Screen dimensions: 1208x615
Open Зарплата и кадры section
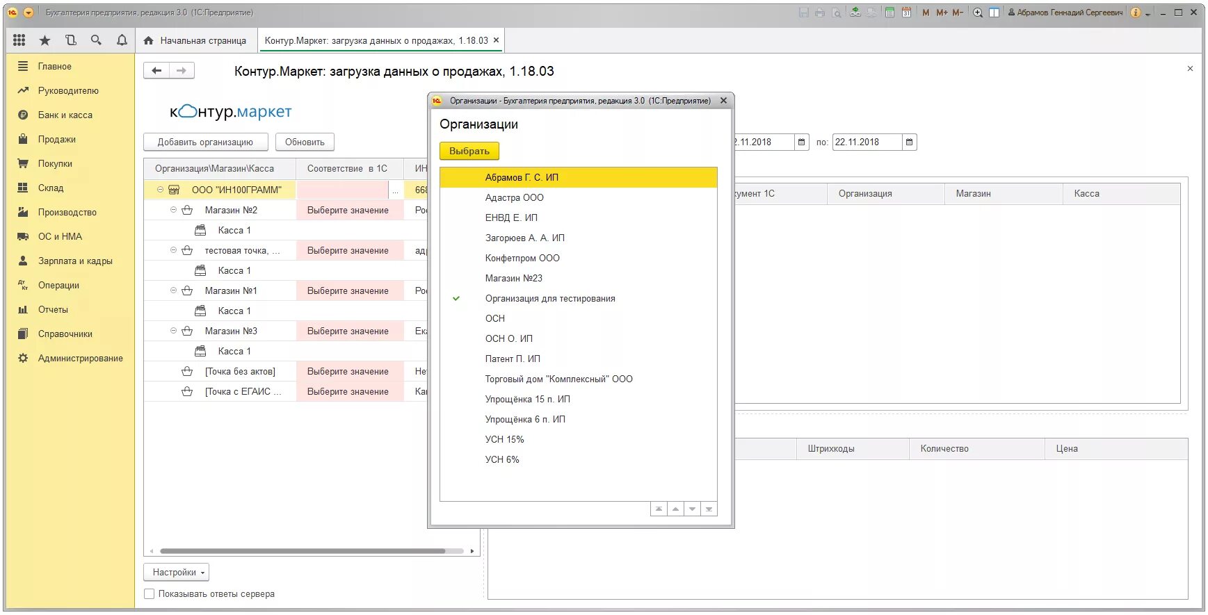point(75,261)
